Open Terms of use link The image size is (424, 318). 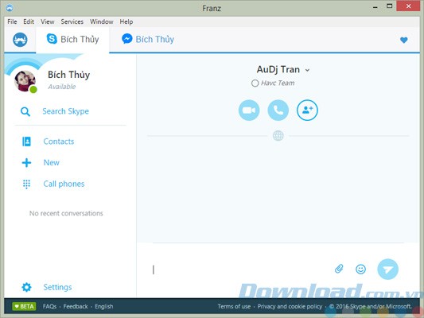(x=234, y=306)
